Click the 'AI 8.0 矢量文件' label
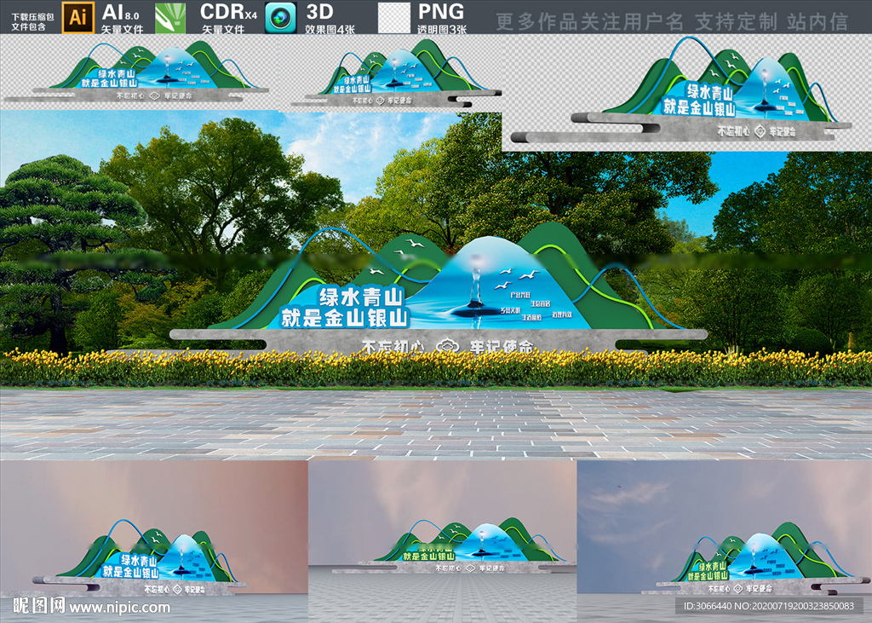872x623 pixels. (121, 18)
